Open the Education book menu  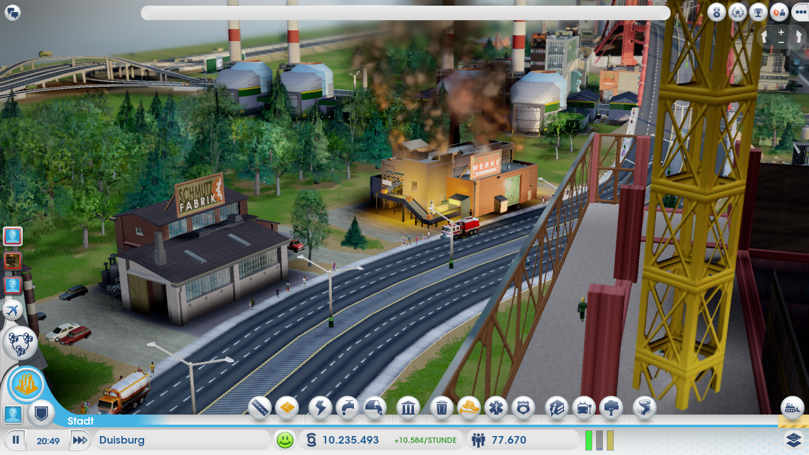click(557, 408)
